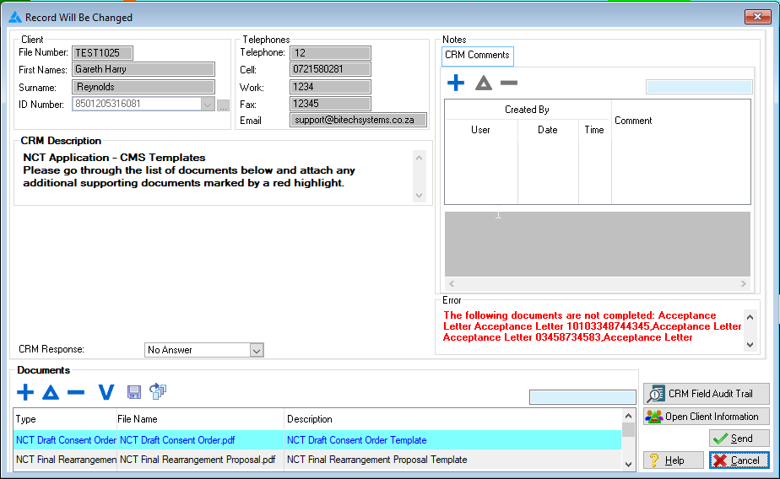Click Open Client Information button
Viewport: 780px width, 479px height.
point(707,417)
